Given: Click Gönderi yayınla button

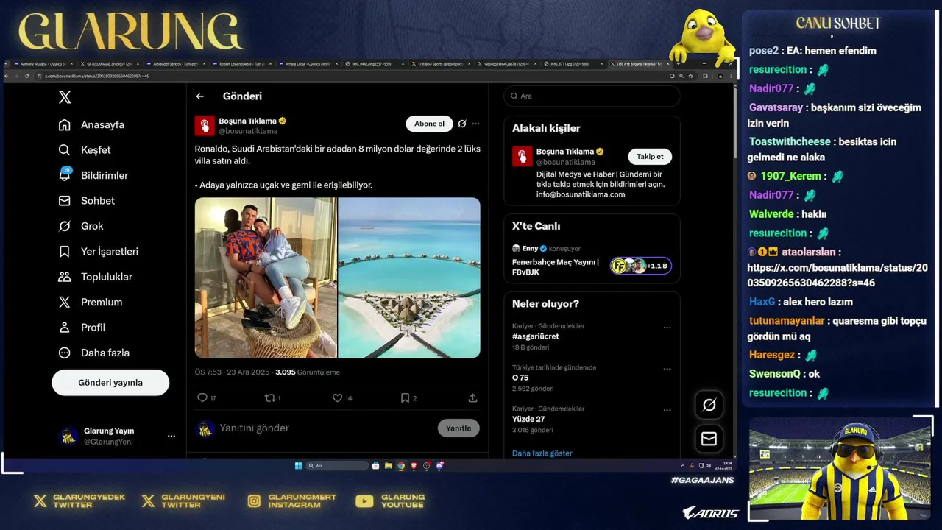Looking at the screenshot, I should click(x=110, y=383).
